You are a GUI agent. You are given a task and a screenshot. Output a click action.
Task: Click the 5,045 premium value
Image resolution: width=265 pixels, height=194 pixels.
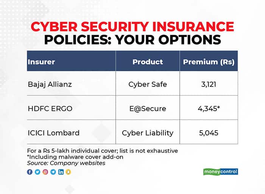pyautogui.click(x=209, y=133)
